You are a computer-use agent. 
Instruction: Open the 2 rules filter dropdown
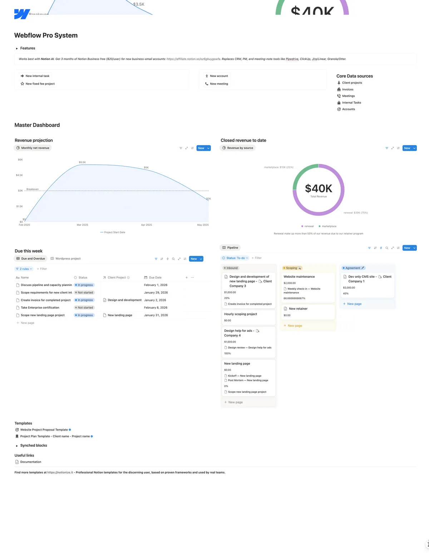coord(24,269)
